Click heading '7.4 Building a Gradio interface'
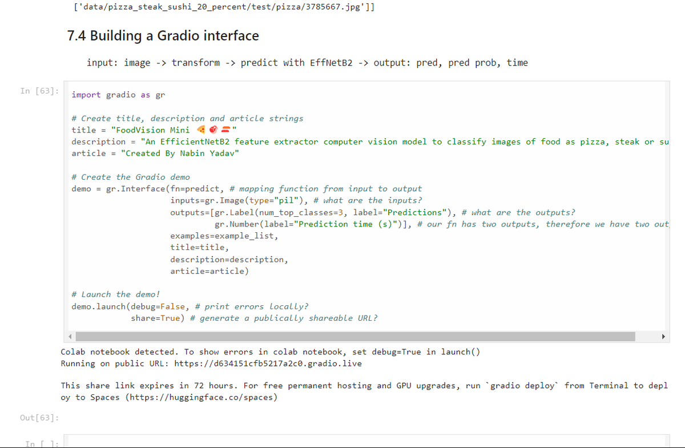The height and width of the screenshot is (448, 685). tap(163, 36)
